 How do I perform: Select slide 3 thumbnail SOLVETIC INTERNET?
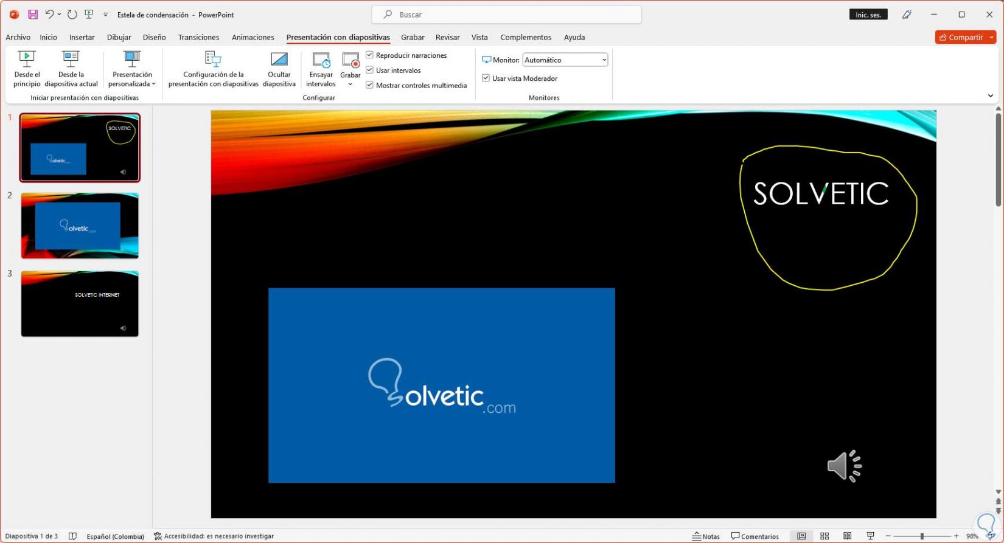point(80,303)
